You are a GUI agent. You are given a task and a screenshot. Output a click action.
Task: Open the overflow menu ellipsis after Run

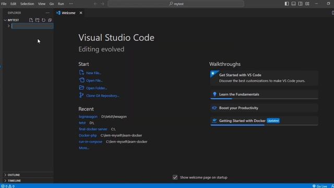[71, 4]
